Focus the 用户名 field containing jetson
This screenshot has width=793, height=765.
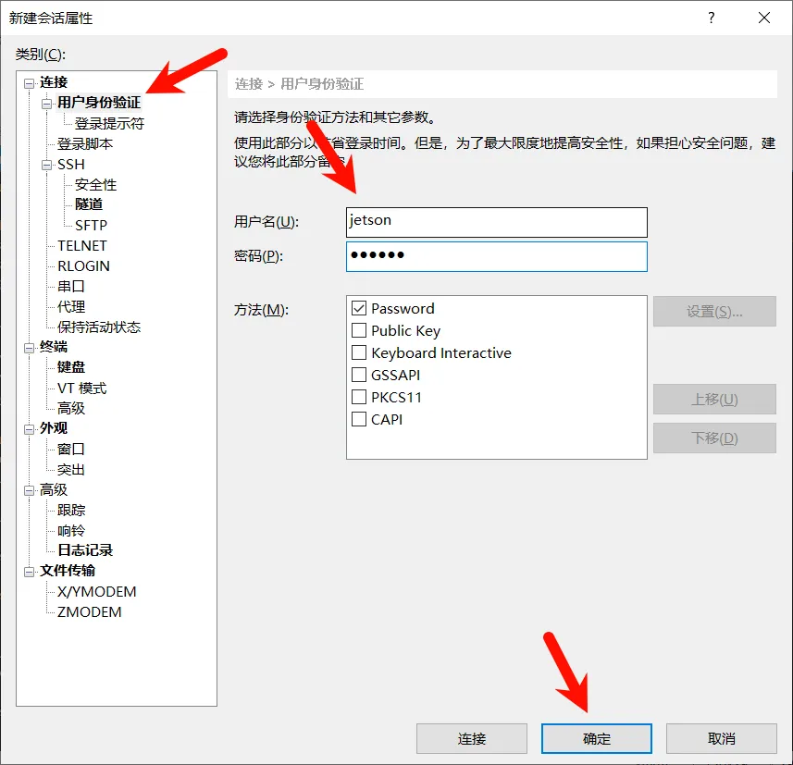pyautogui.click(x=497, y=222)
